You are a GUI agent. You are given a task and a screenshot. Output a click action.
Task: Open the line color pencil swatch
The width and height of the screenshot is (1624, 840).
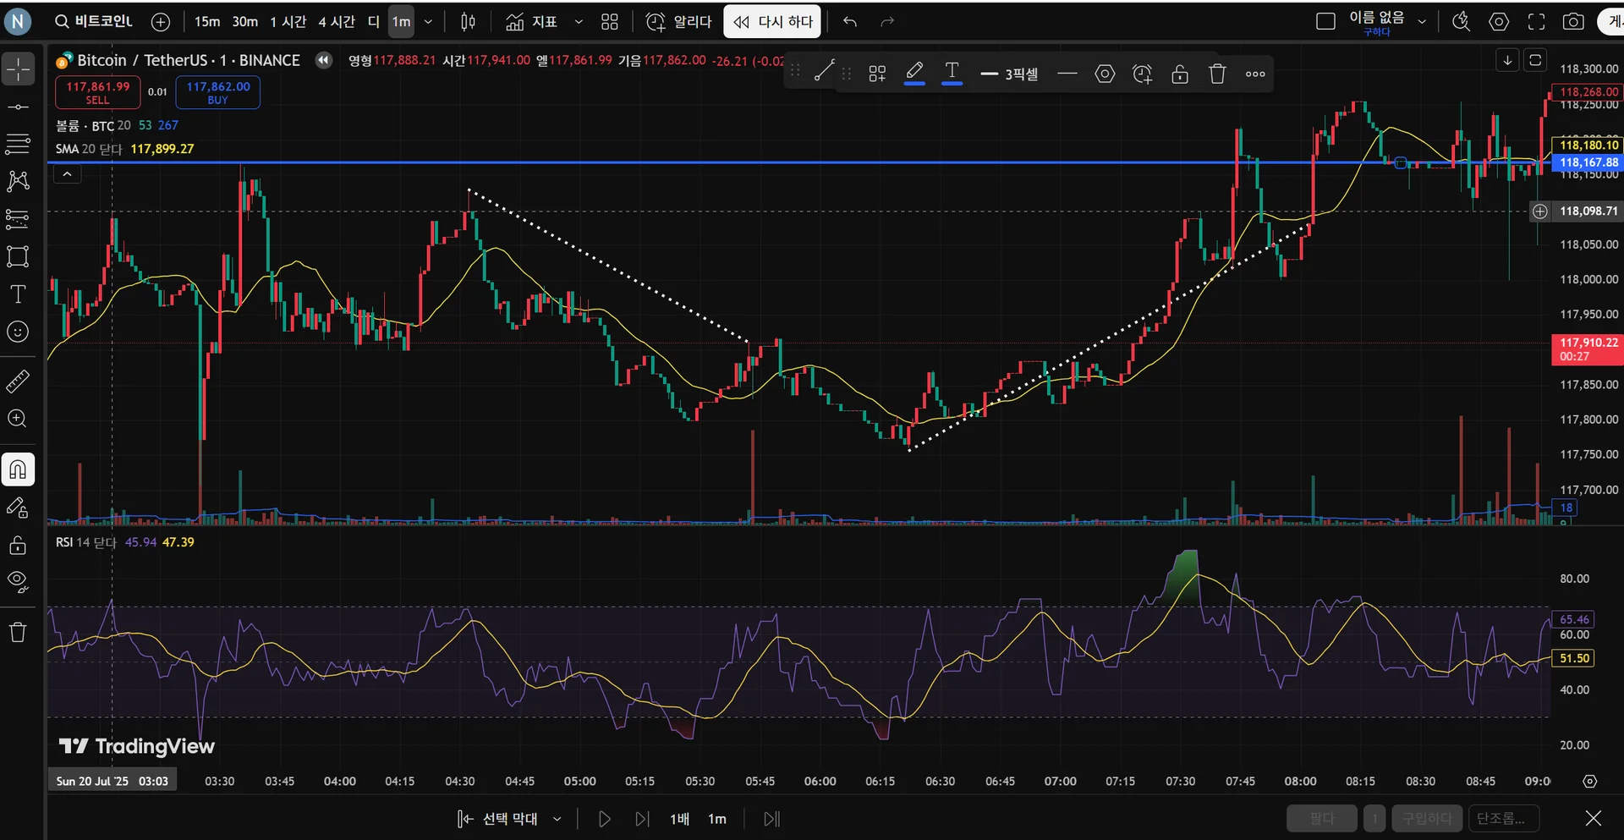click(914, 74)
